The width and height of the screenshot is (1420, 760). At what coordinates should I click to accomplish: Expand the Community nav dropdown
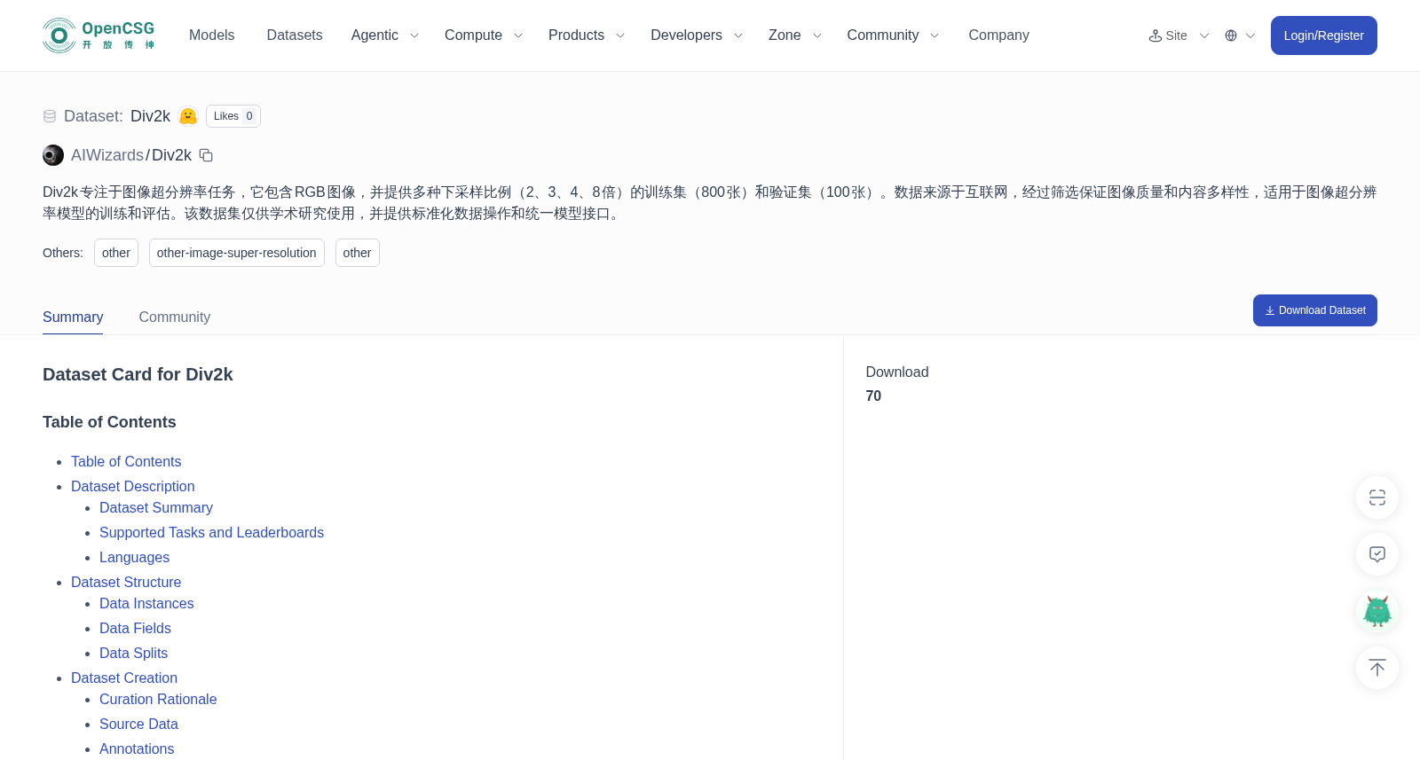(x=893, y=35)
